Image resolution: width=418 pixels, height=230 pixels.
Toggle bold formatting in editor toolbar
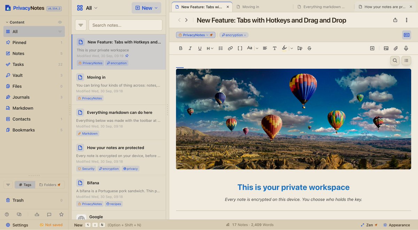(180, 48)
